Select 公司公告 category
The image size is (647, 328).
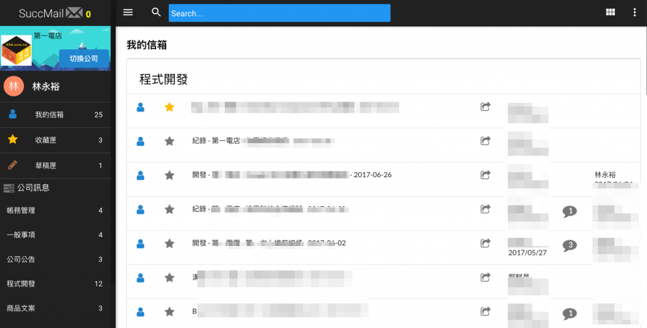[x=56, y=259]
